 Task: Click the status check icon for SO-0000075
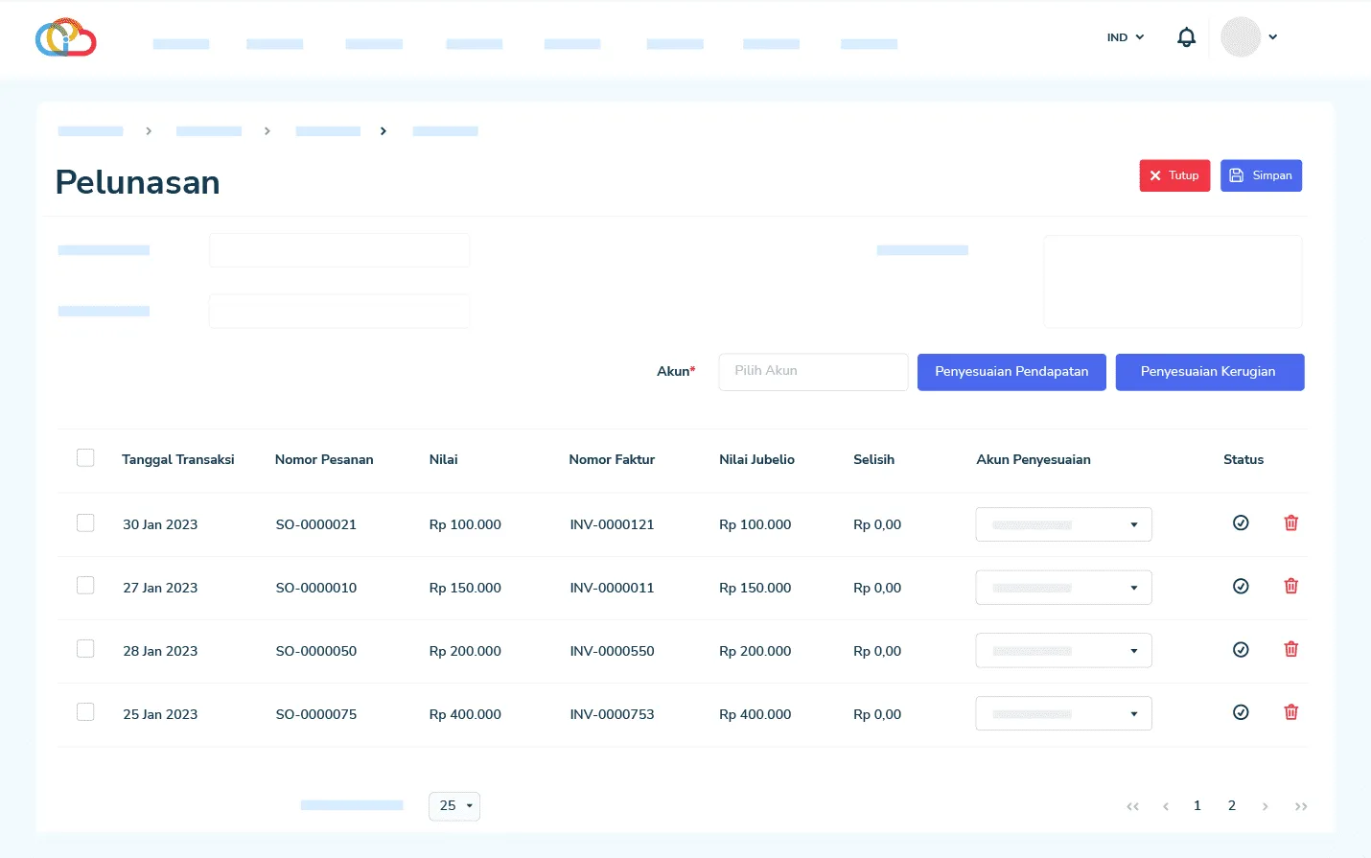point(1241,712)
